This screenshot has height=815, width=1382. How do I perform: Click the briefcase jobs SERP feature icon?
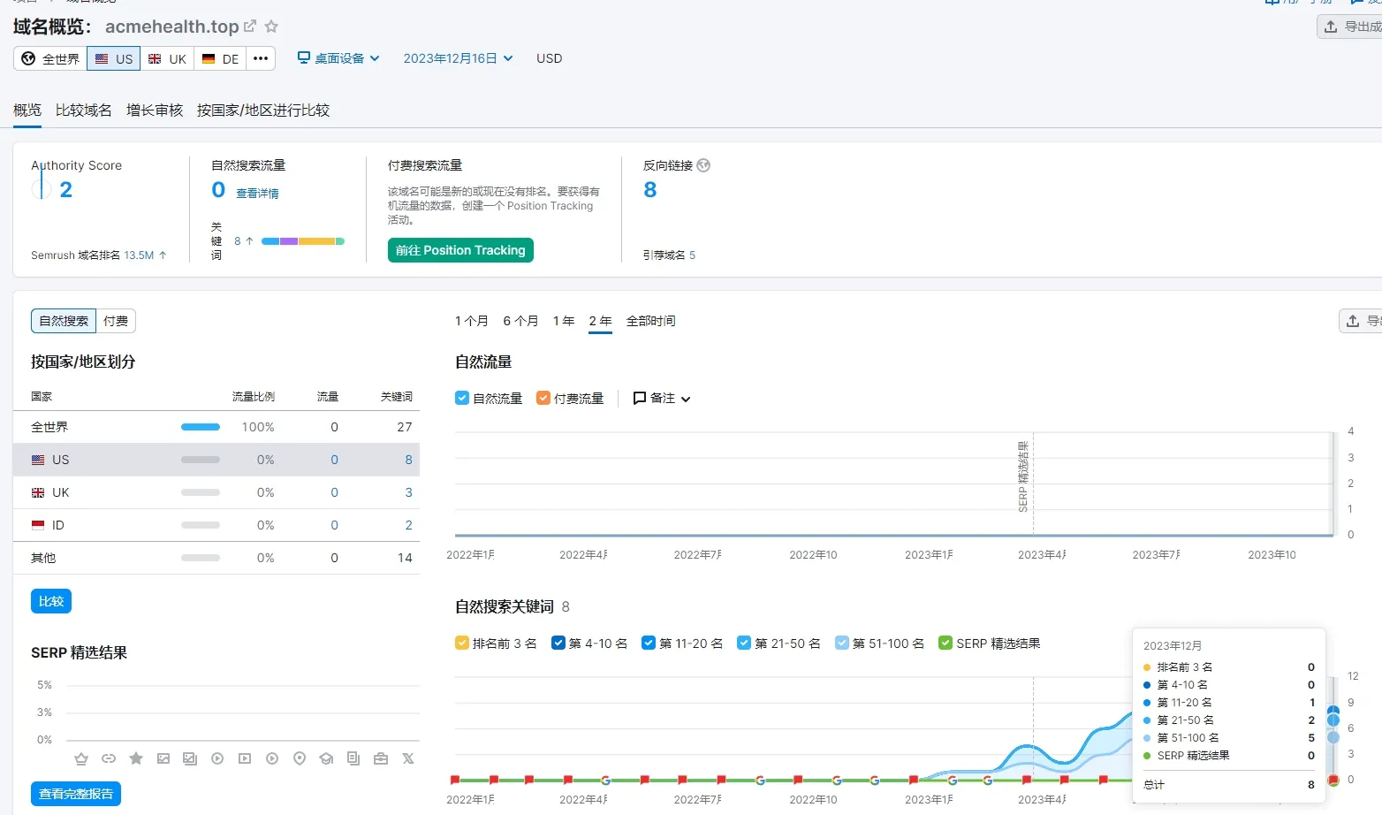(x=381, y=758)
